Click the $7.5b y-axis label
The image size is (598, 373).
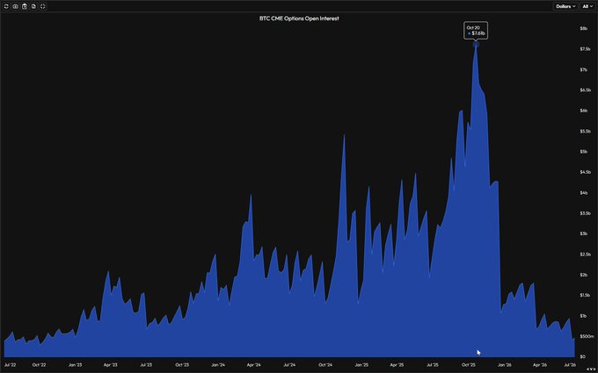pos(585,49)
